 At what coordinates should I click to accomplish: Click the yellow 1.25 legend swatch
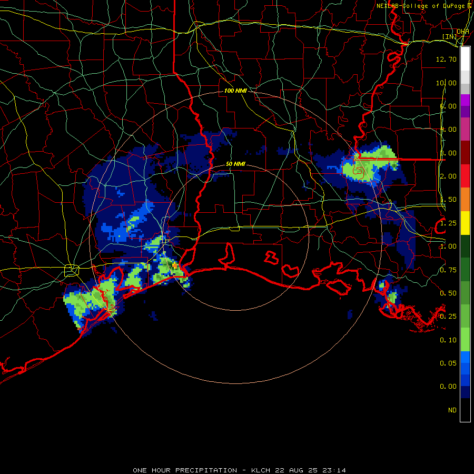click(465, 223)
